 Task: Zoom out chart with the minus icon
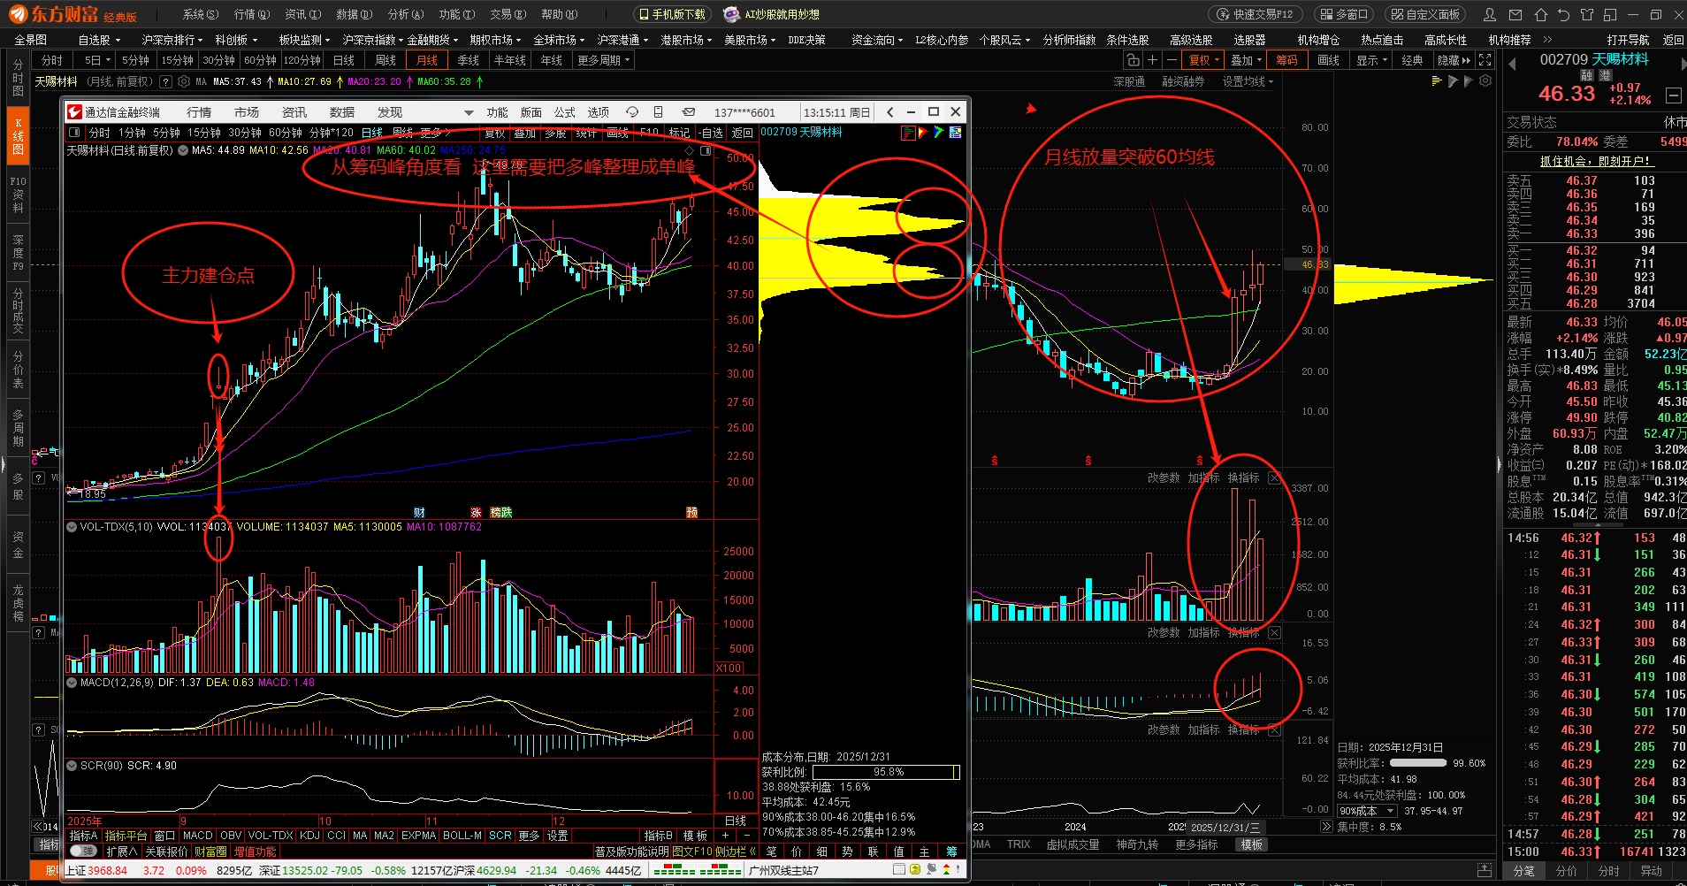[x=1172, y=60]
